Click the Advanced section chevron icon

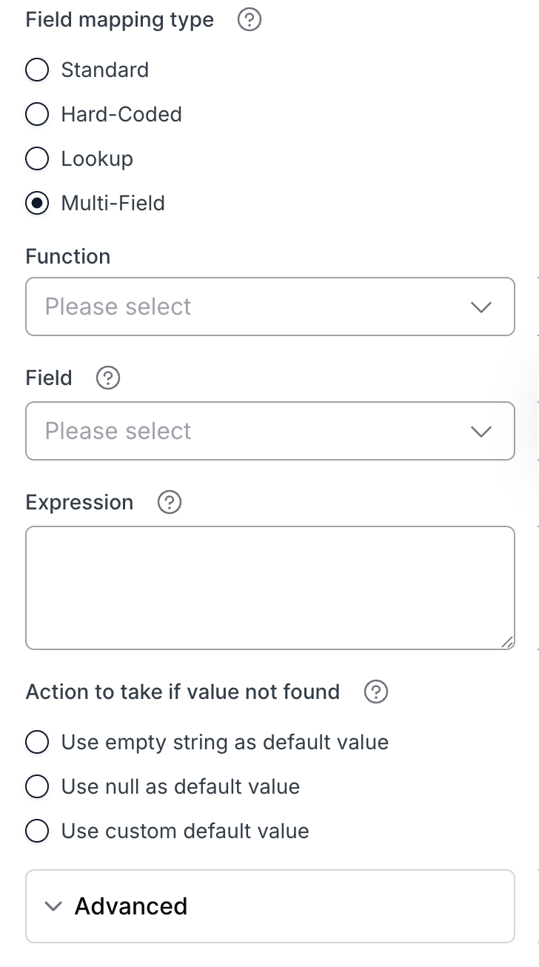(53, 906)
